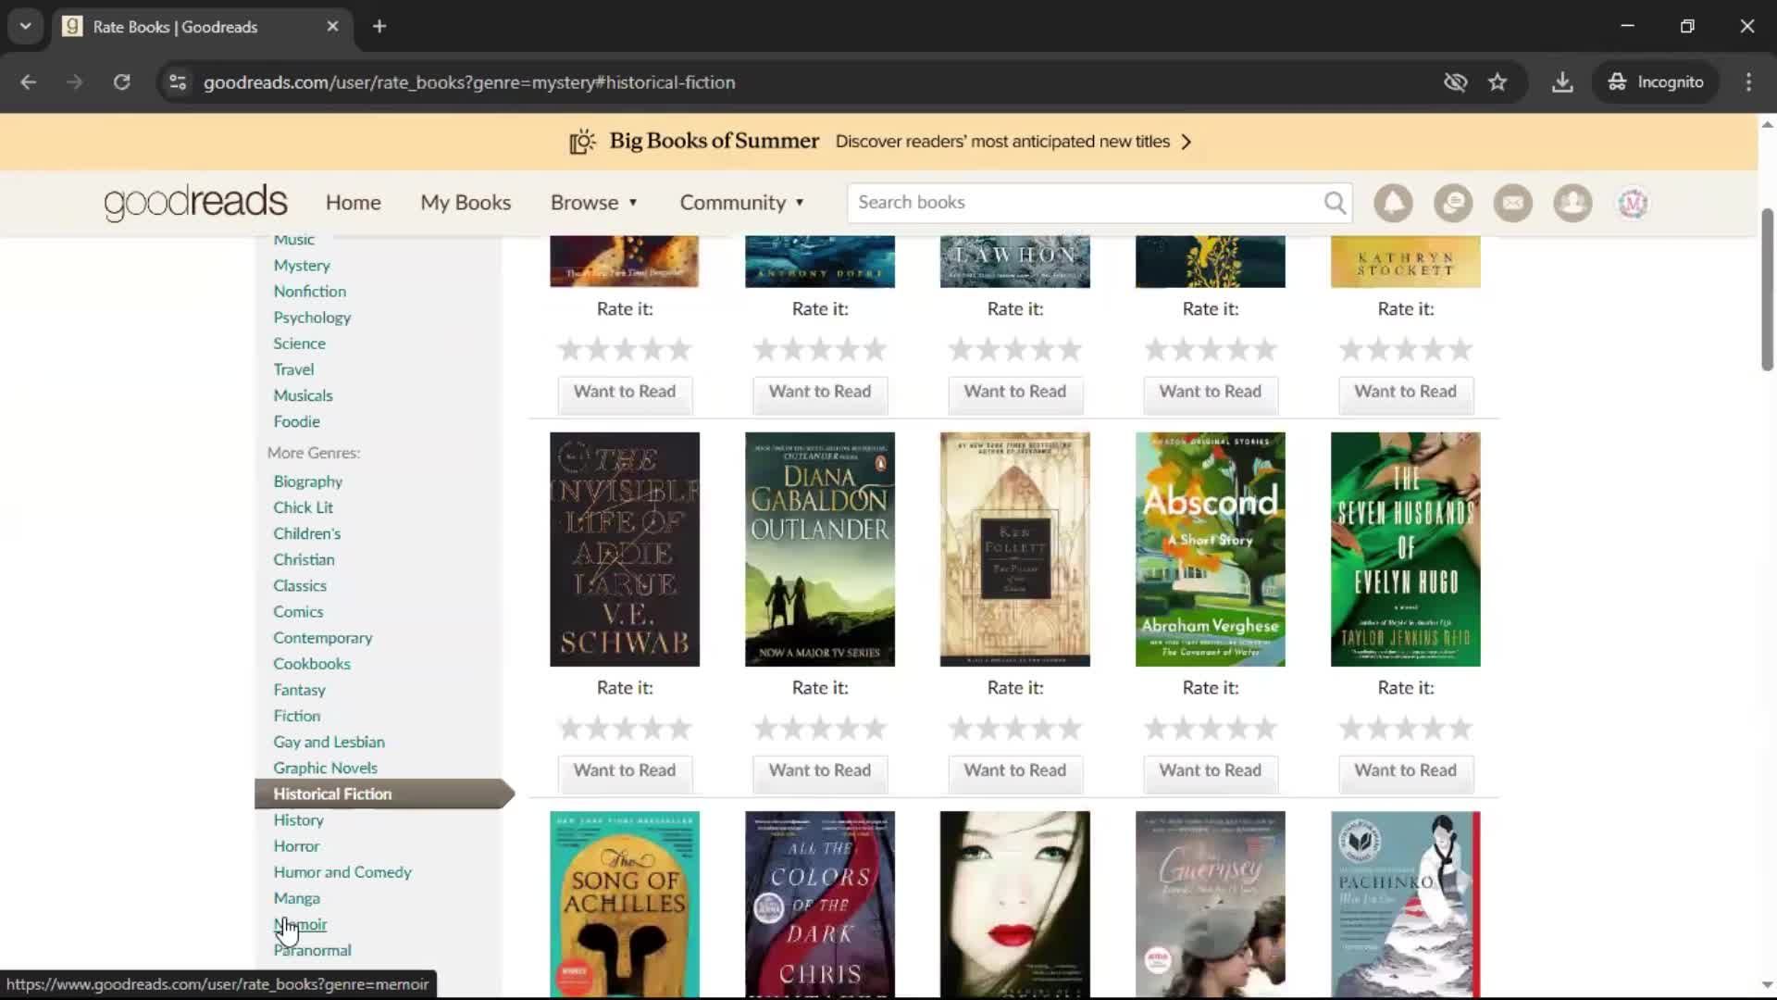Click the page vertical scrollbar thumb
This screenshot has width=1777, height=1000.
pyautogui.click(x=1767, y=289)
